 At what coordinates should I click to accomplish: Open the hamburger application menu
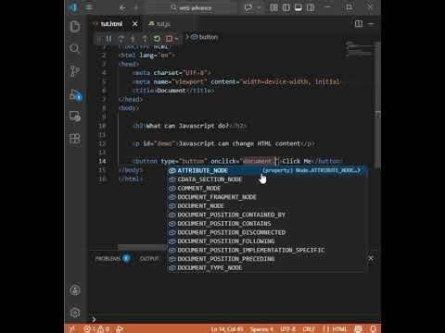coord(89,6)
